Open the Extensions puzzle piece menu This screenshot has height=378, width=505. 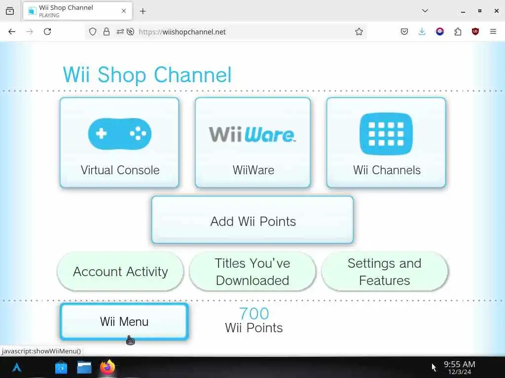458,31
